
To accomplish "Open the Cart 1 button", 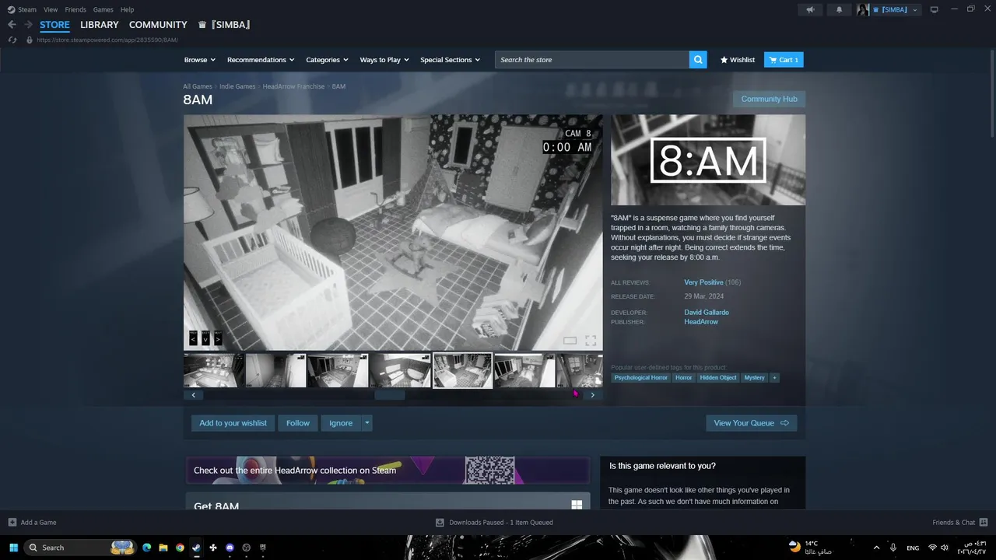I will point(784,60).
